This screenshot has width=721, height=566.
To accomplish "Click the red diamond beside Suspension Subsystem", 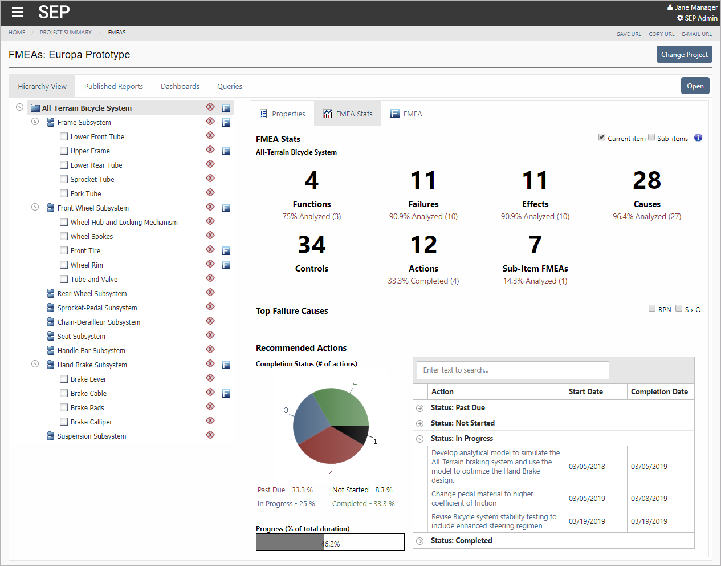I will (210, 436).
